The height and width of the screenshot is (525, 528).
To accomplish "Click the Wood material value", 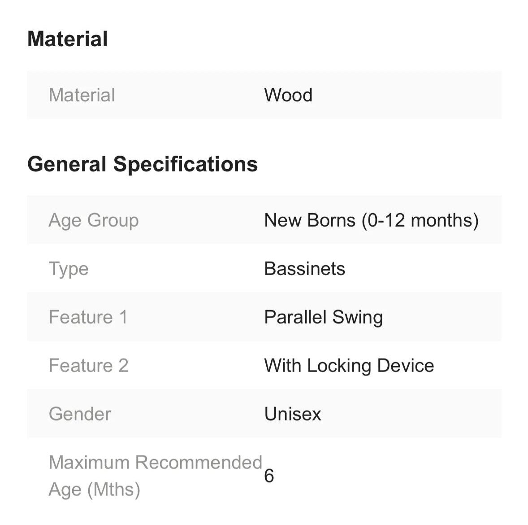I will click(x=288, y=95).
